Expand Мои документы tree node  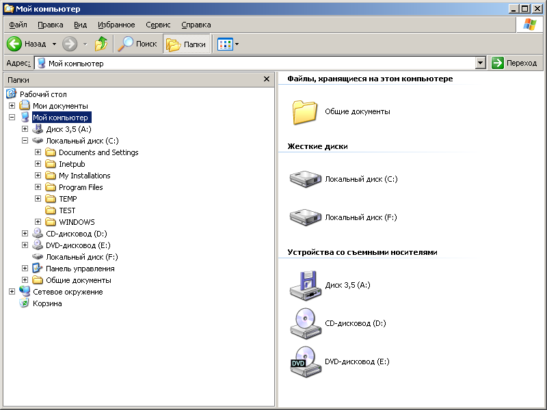pos(12,105)
